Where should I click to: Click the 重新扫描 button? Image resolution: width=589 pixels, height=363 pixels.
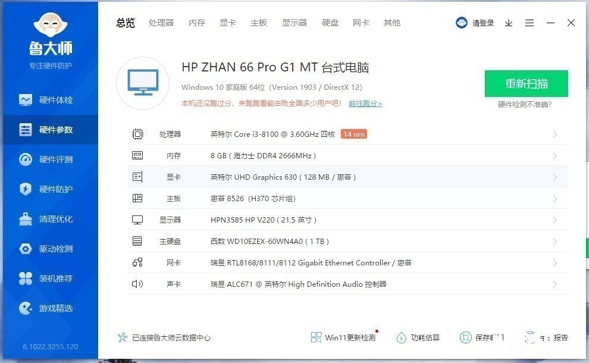[x=526, y=83]
